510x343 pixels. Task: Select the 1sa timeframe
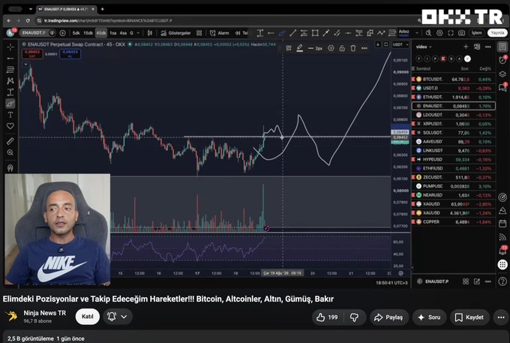click(x=113, y=33)
